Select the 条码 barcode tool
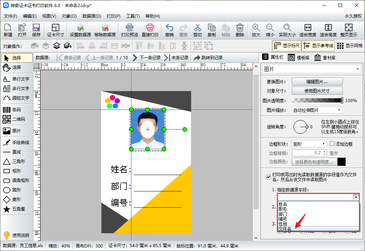The height and width of the screenshot is (251, 365). click(x=17, y=109)
